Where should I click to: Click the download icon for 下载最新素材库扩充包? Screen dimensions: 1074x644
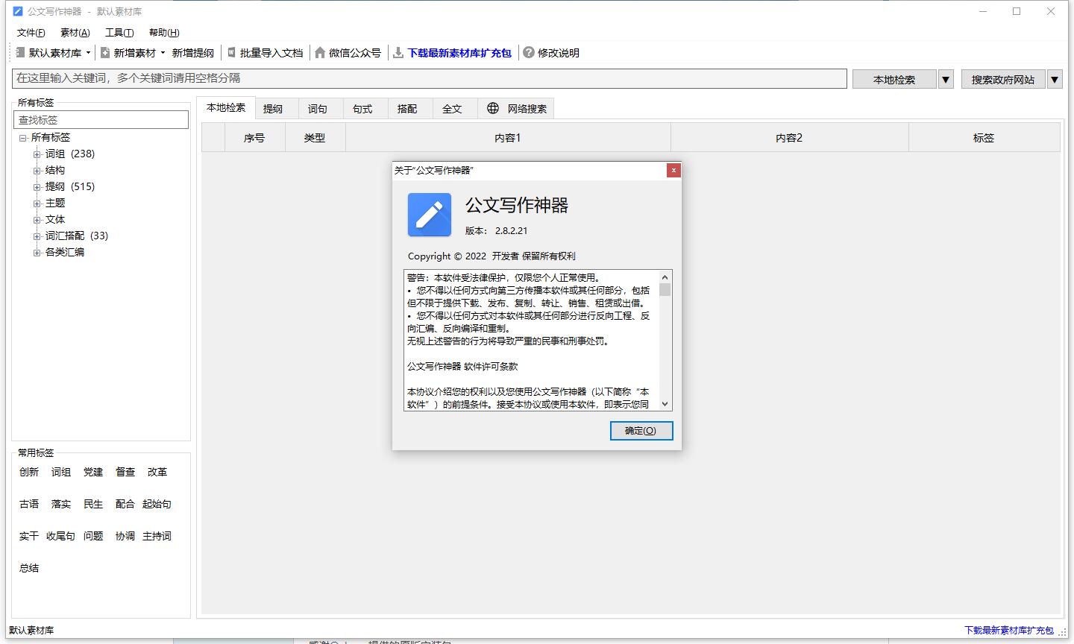pos(399,53)
